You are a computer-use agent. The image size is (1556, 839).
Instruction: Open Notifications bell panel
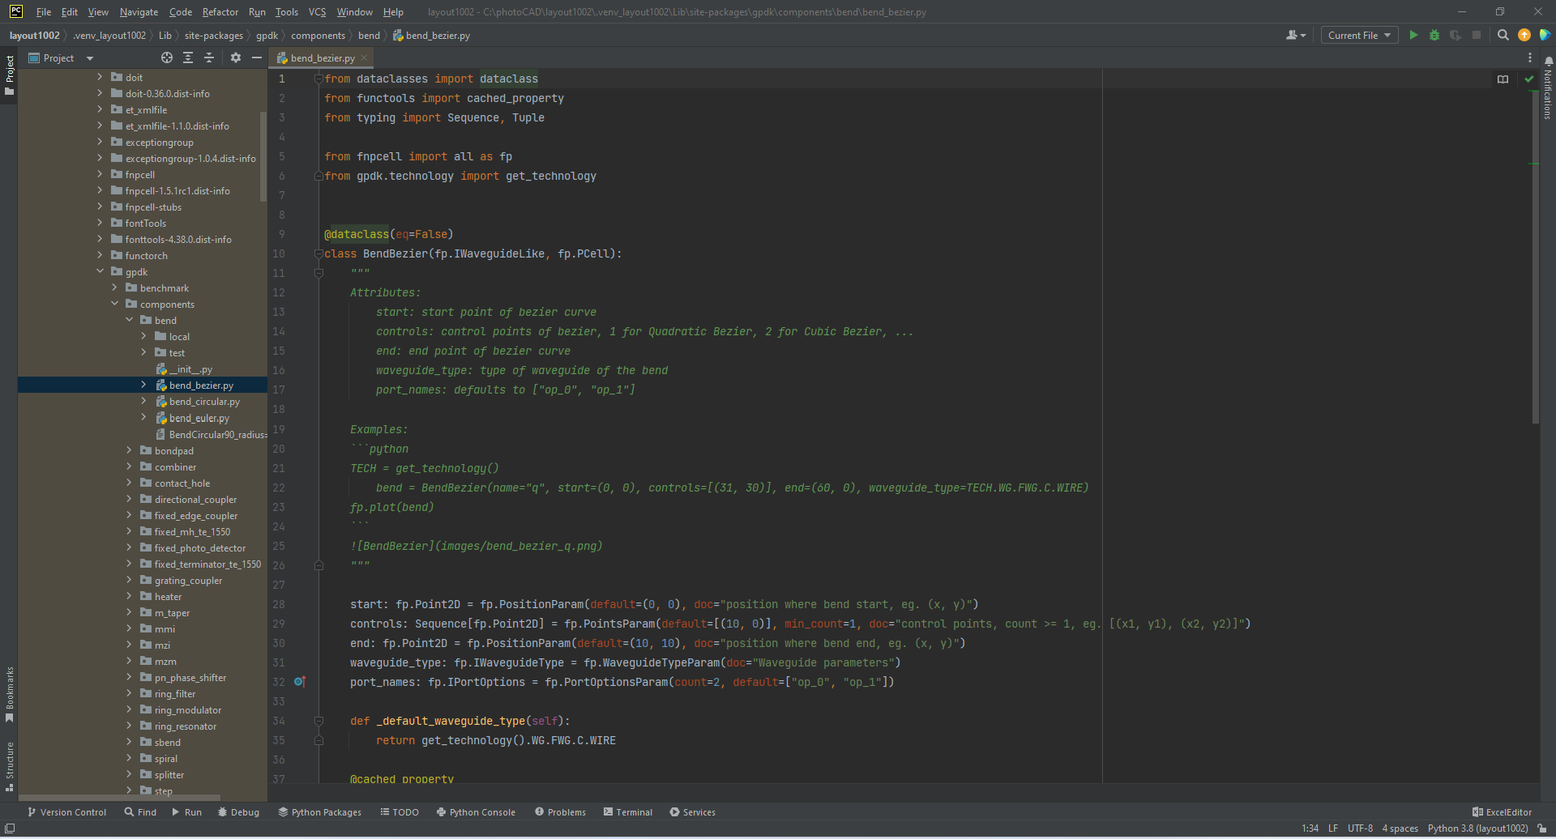(x=1548, y=61)
